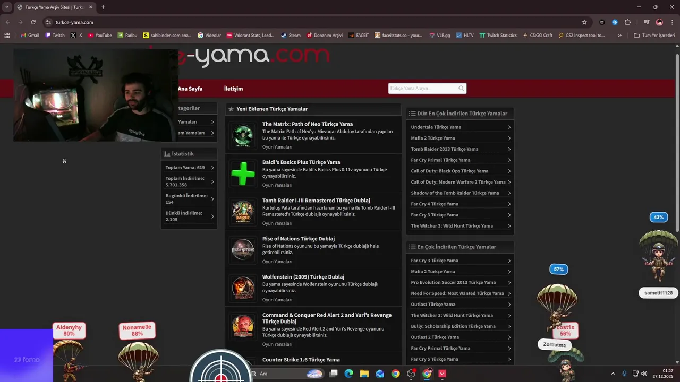Expand the Bugünkü İndirilme row arrow
The height and width of the screenshot is (382, 680).
point(212,199)
